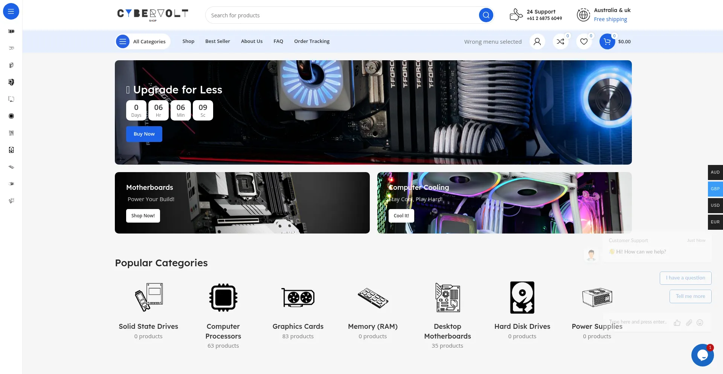Image resolution: width=723 pixels, height=374 pixels.
Task: Click the Buy Now button
Action: 144,134
